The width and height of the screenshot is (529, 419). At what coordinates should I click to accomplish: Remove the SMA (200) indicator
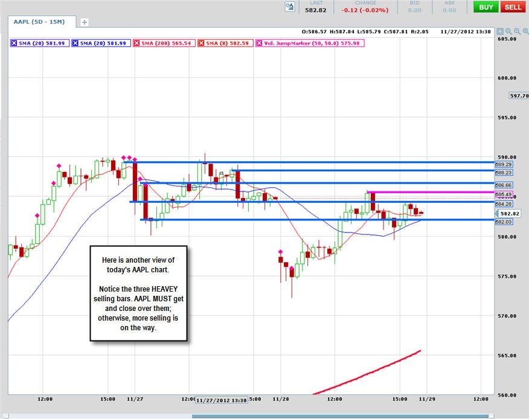point(136,43)
